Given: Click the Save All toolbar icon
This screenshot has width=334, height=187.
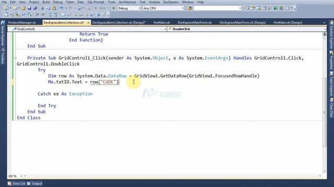Looking at the screenshot, I should coord(35,8).
